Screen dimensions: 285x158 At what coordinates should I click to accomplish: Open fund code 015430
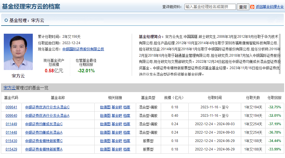[x=11, y=141]
